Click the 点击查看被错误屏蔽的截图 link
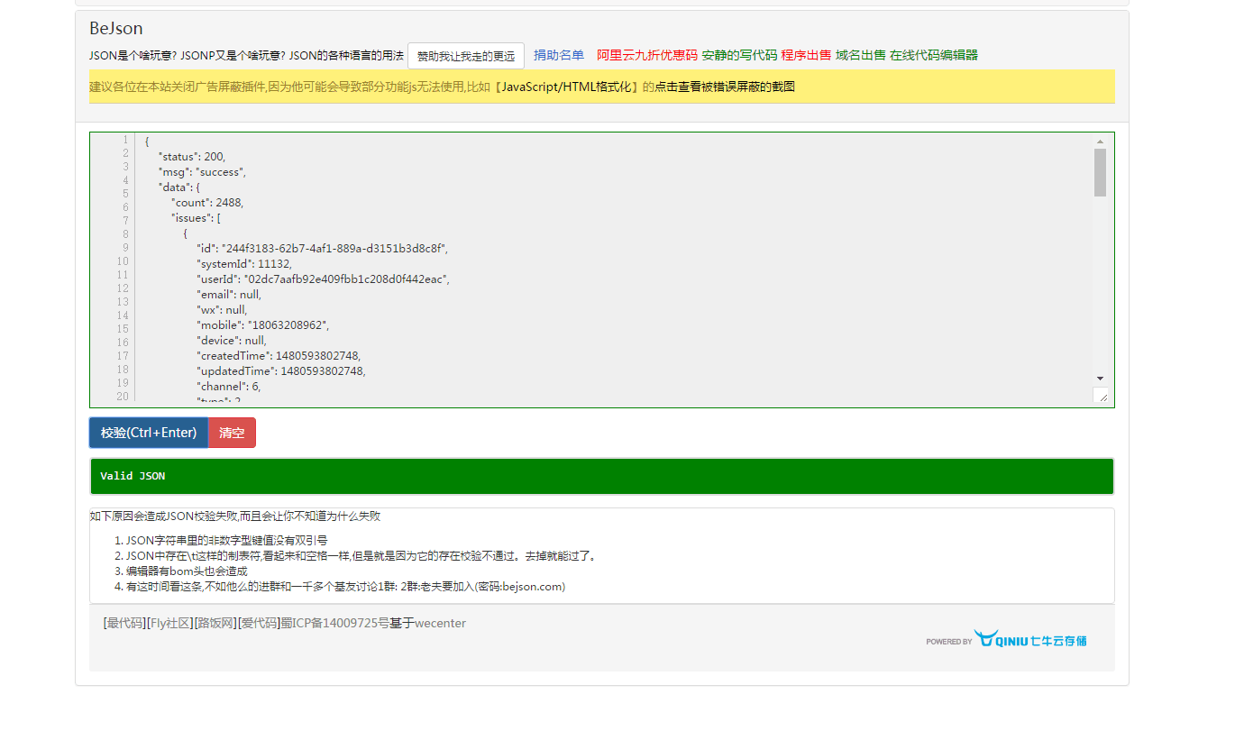Screen dimensions: 1235x731 click(725, 87)
